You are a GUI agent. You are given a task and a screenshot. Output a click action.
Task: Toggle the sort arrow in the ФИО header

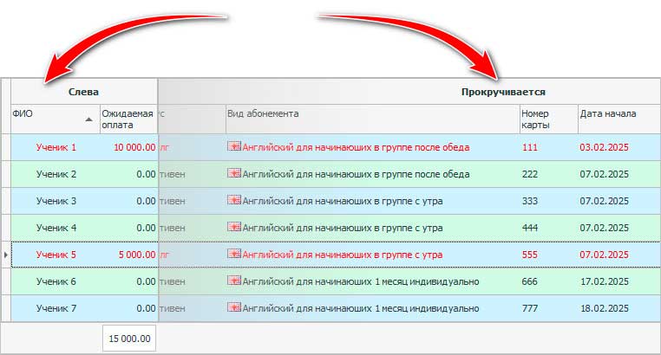(88, 119)
